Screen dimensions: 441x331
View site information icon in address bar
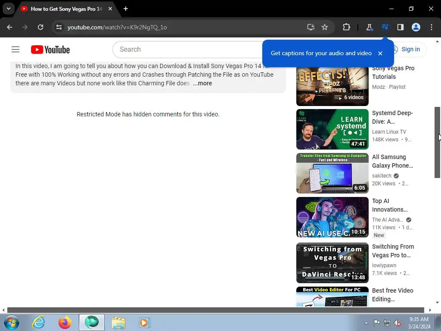click(x=59, y=27)
